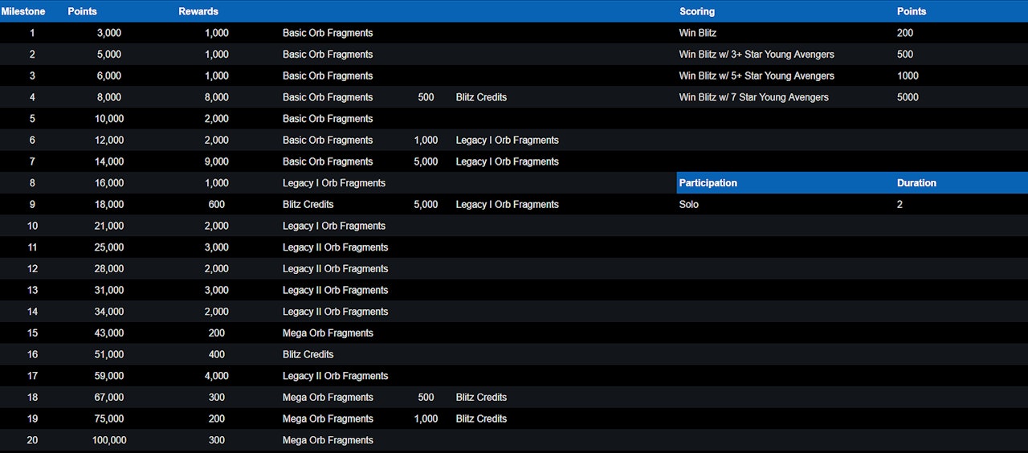Select milestone 9 Legacy I Orb Fragments bonus

[507, 205]
